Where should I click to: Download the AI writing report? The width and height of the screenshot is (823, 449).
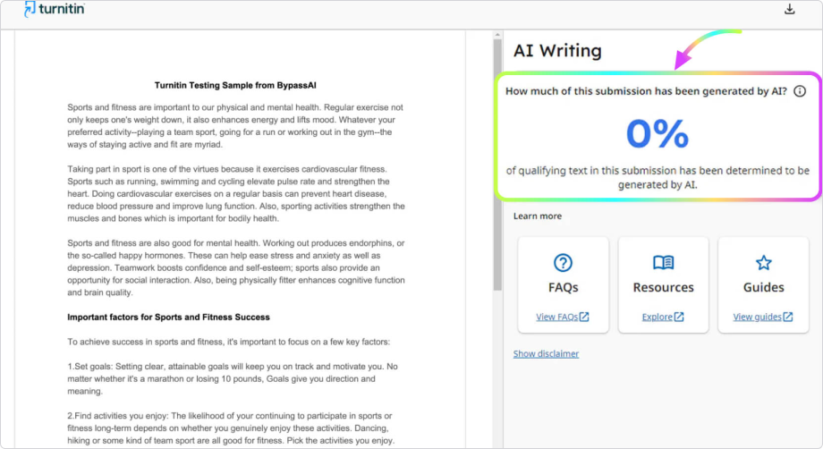click(x=789, y=10)
